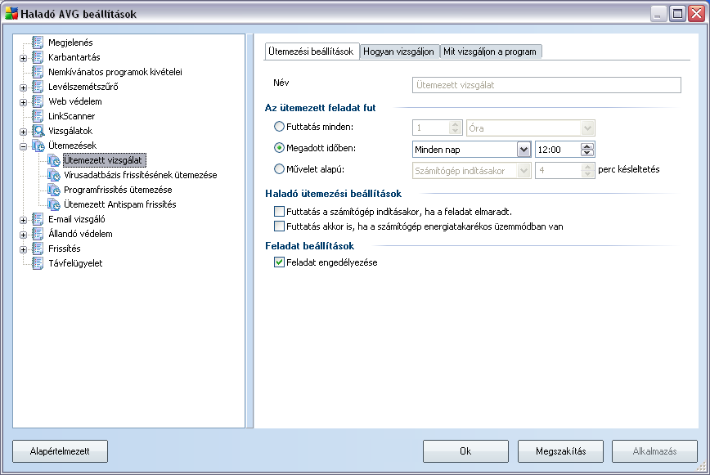
Task: Select Megjelenés tree item
Action: pos(70,43)
